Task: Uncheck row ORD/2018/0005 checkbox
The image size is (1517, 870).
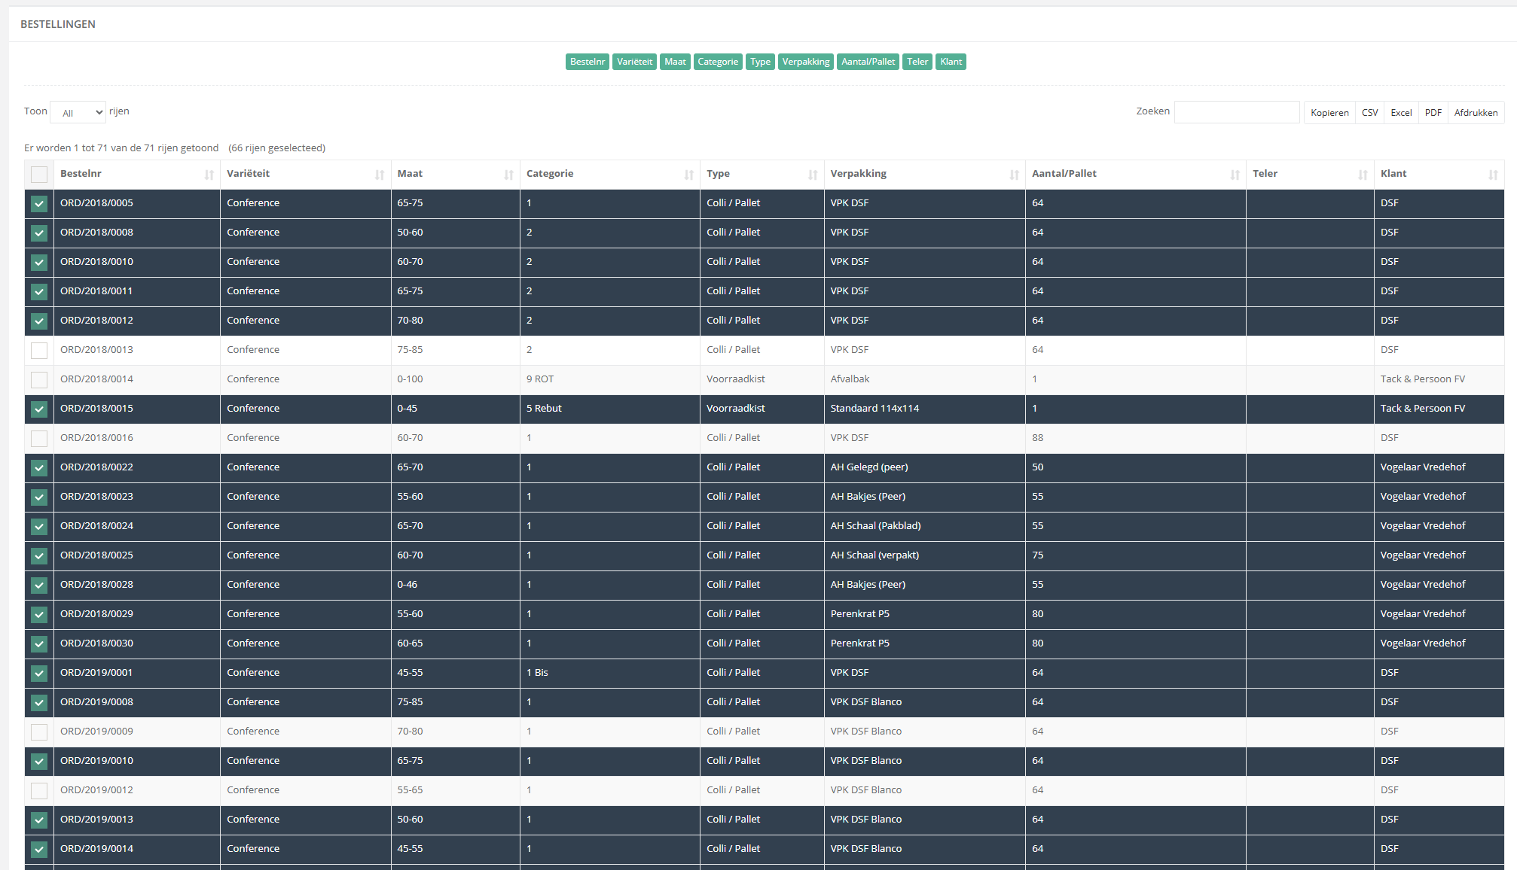Action: point(39,204)
